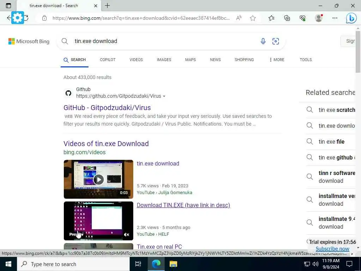Search using voice microphone icon
This screenshot has height=271, width=361.
(x=263, y=41)
